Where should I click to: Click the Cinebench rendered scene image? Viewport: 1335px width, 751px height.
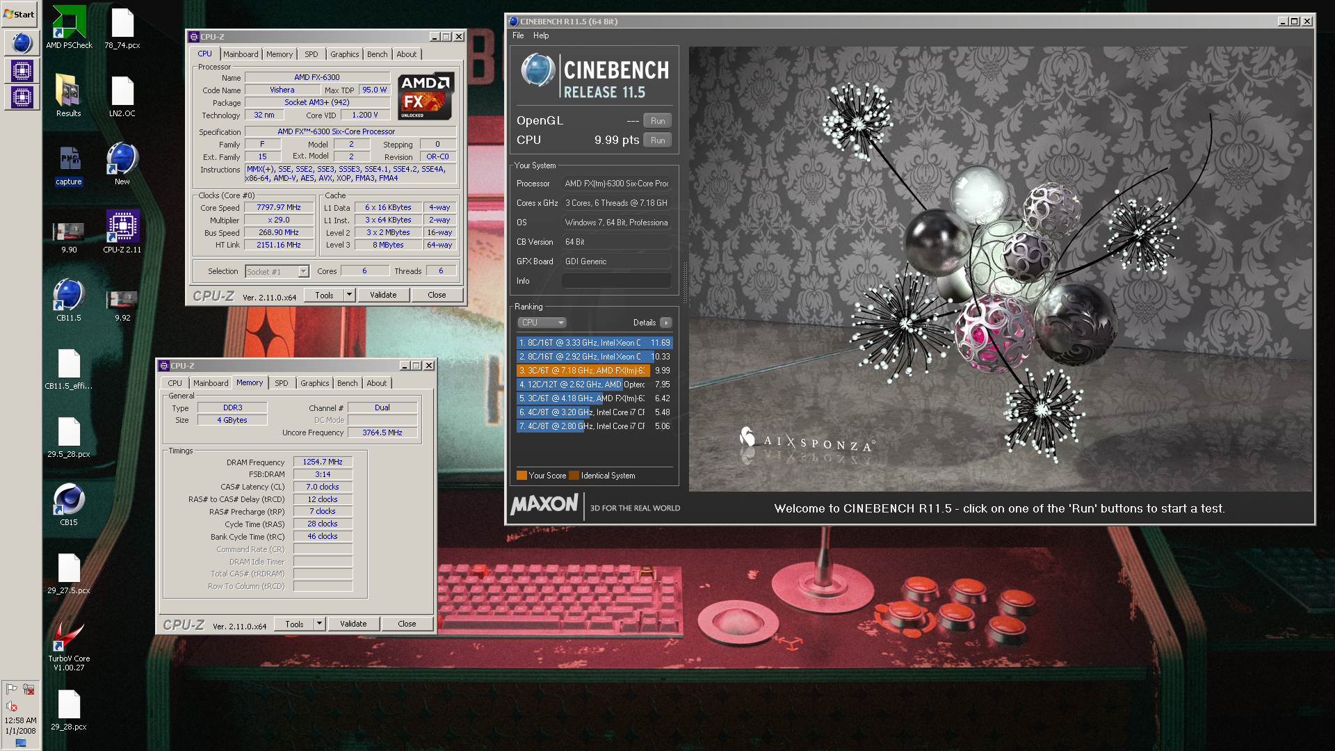point(1001,269)
